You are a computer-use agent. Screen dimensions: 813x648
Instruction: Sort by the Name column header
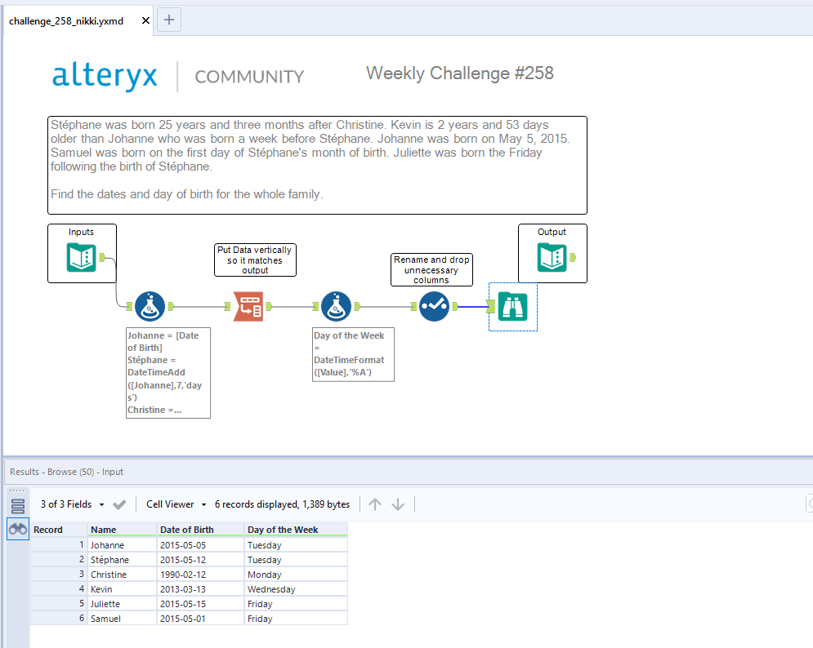[x=122, y=530]
